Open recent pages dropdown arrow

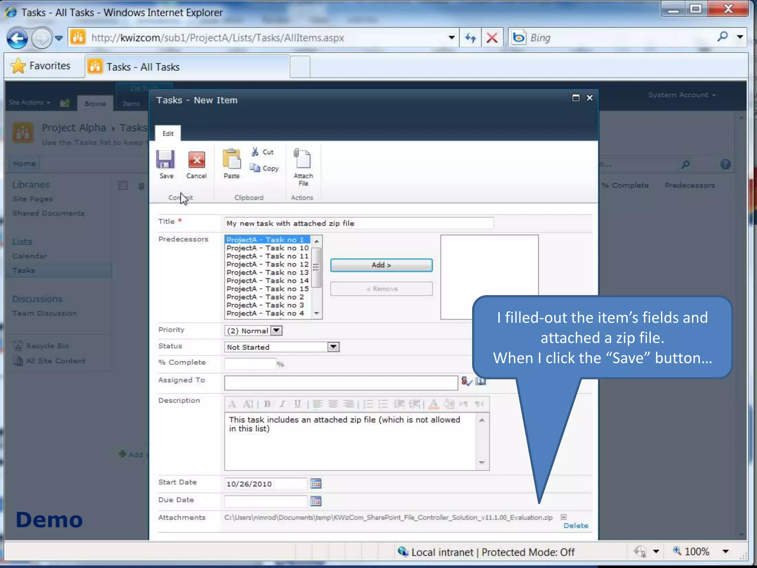pos(59,38)
